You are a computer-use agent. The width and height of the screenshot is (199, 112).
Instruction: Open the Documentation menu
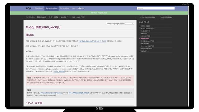point(51,8)
